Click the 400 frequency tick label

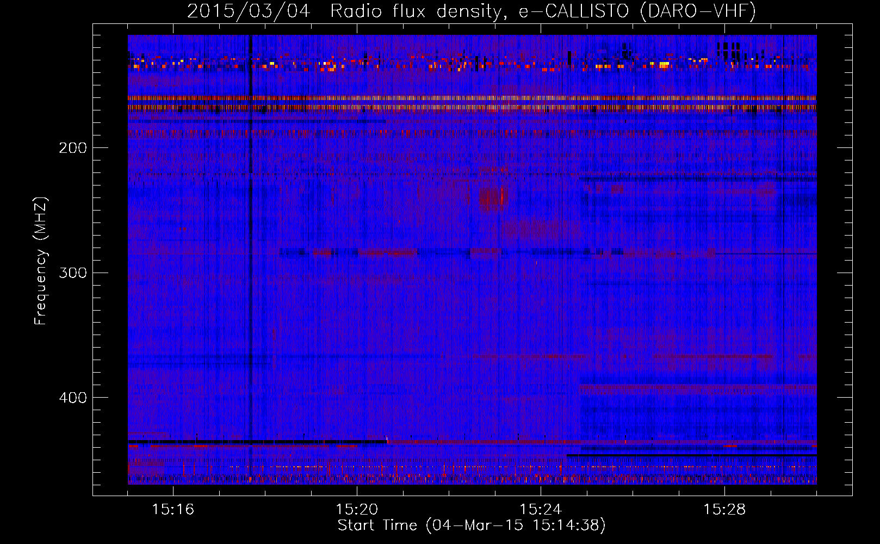tap(73, 398)
